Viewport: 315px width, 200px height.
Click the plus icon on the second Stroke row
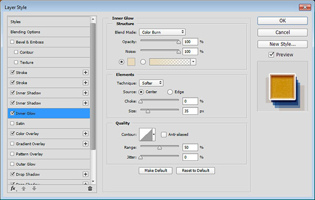point(86,83)
